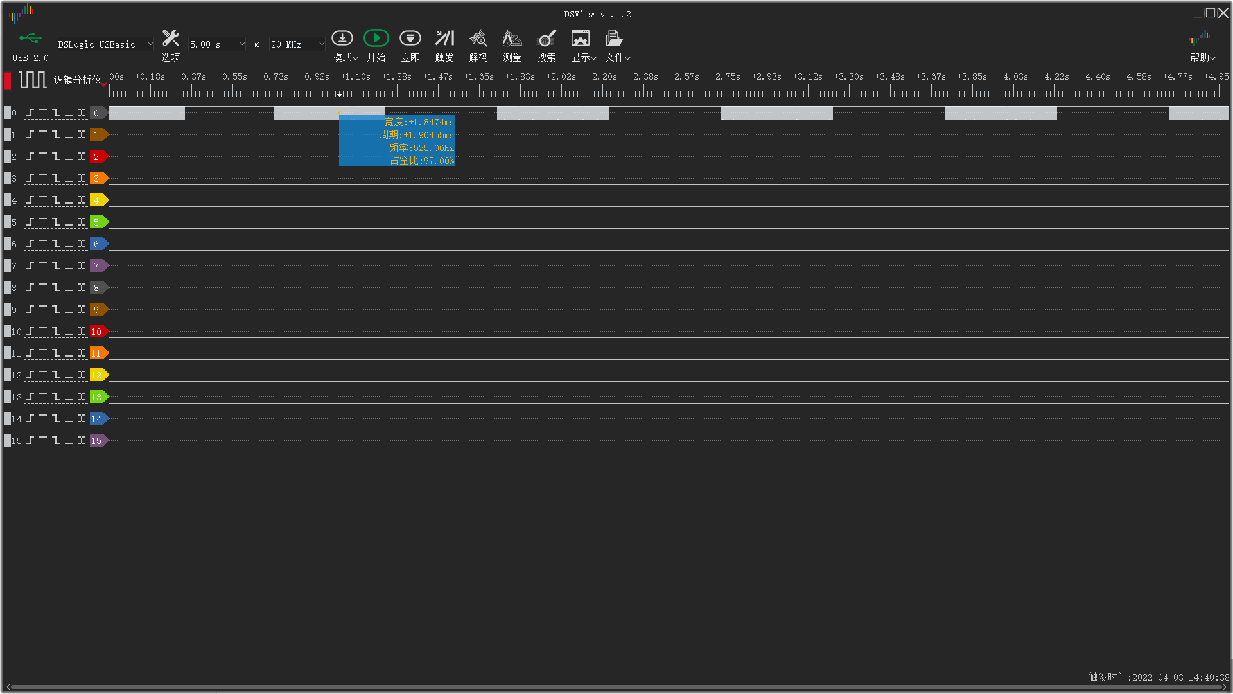Open the 帮助 help menu

[x=1202, y=46]
